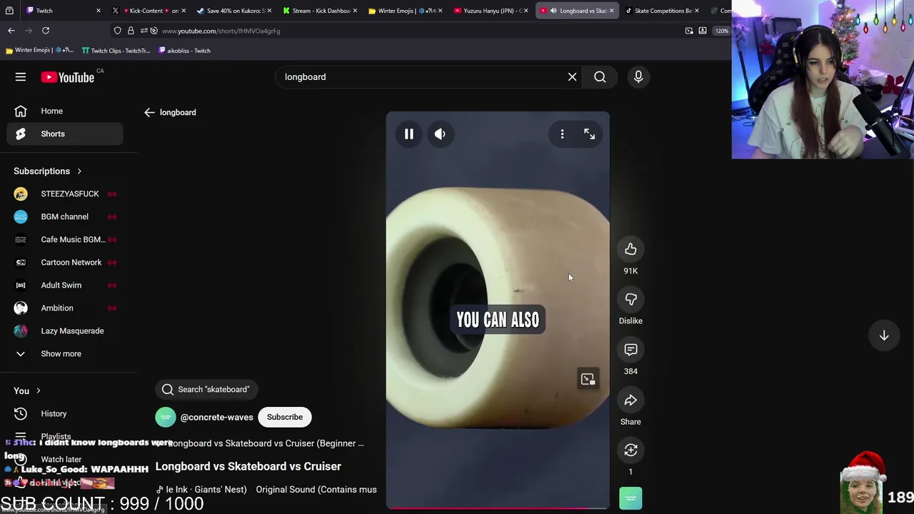Open the 384 comments panel
914x514 pixels.
coord(631,350)
